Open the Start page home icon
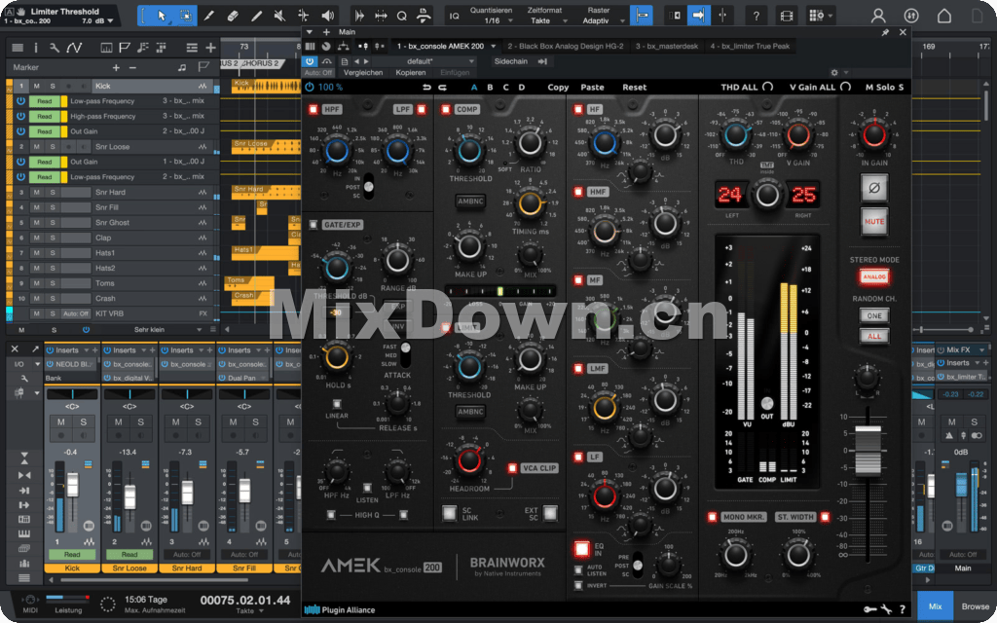Screen dimensions: 997x623 944,16
